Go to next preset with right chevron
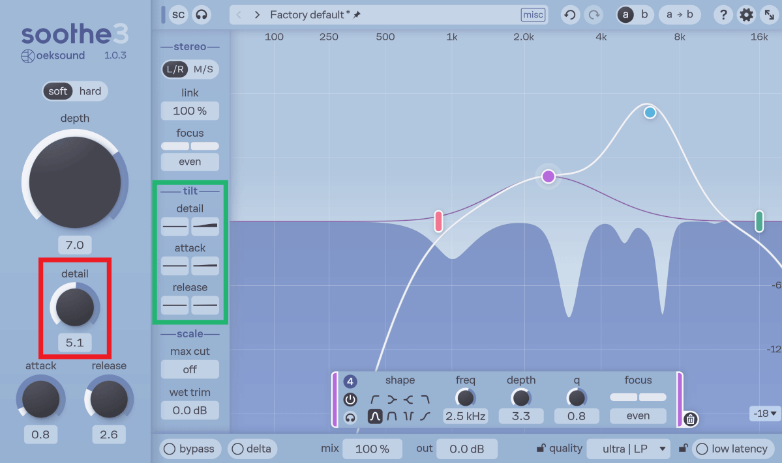The image size is (782, 463). coord(257,15)
